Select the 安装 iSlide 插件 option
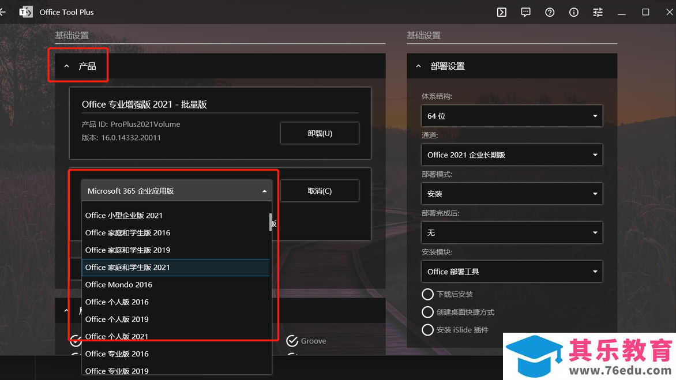Image resolution: width=676 pixels, height=380 pixels. 427,330
